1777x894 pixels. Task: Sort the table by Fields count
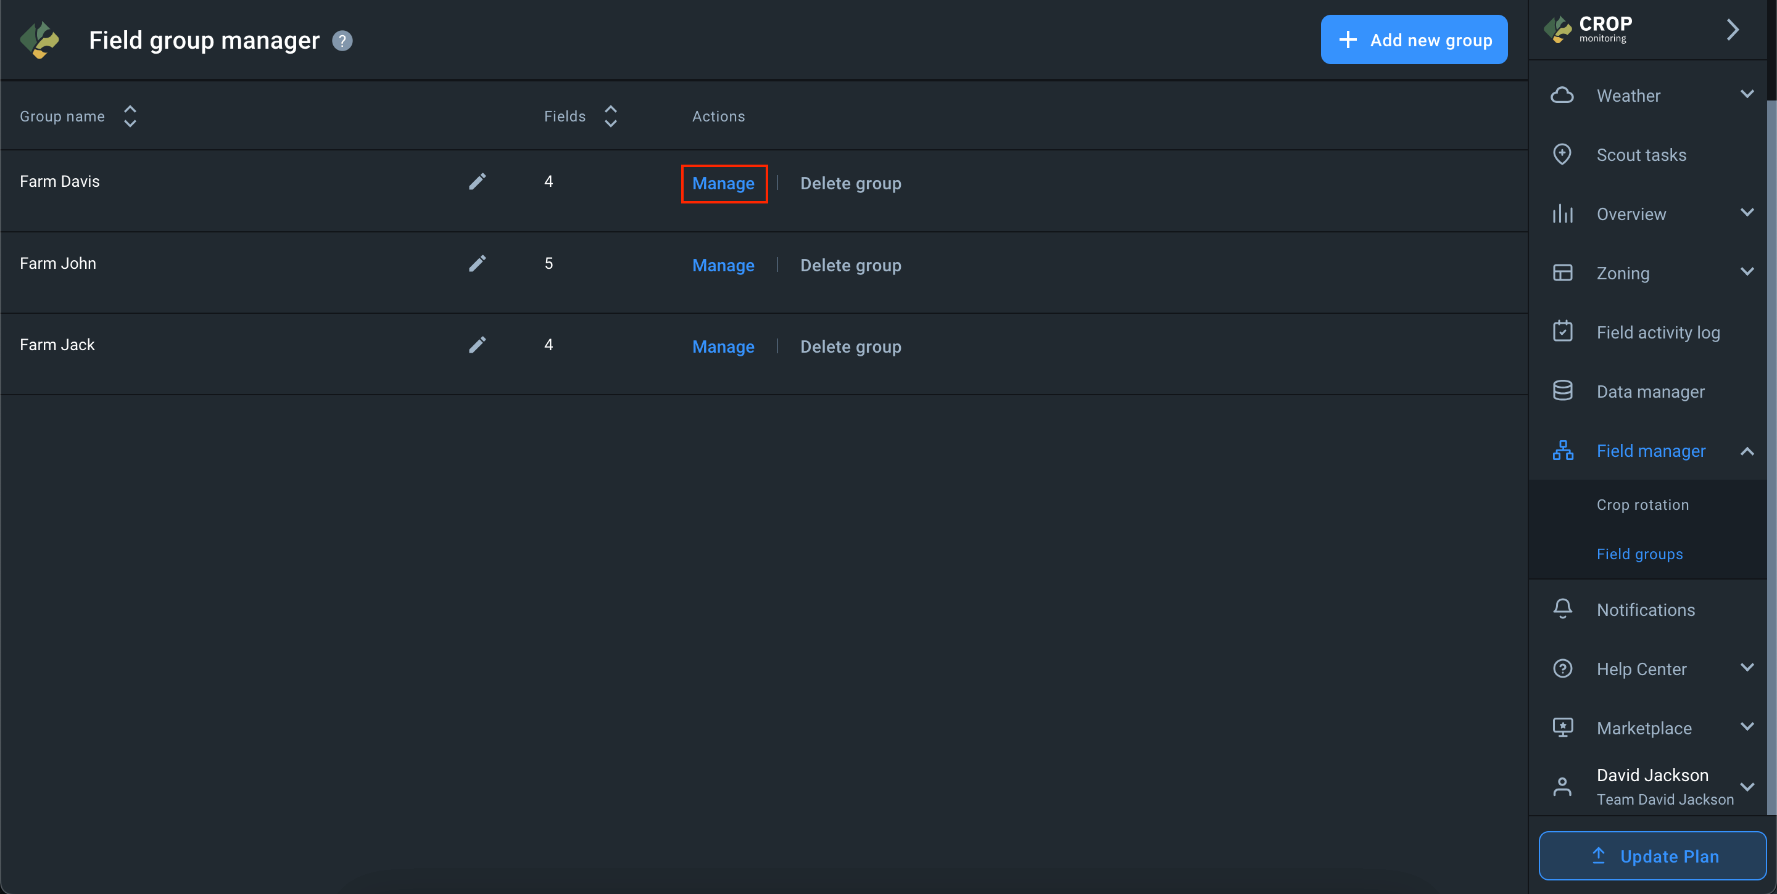[610, 116]
